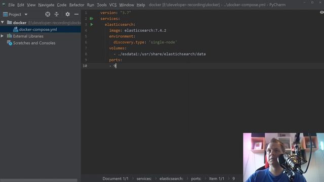The image size is (324, 182).
Task: Click ports: breadcrumb
Action: pos(196,178)
